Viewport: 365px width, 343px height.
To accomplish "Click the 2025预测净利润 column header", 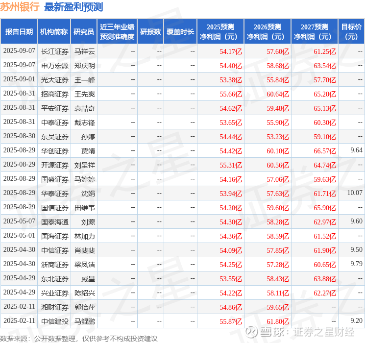I will coord(220,32).
